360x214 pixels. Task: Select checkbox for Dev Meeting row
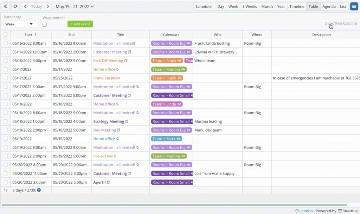tap(6, 130)
